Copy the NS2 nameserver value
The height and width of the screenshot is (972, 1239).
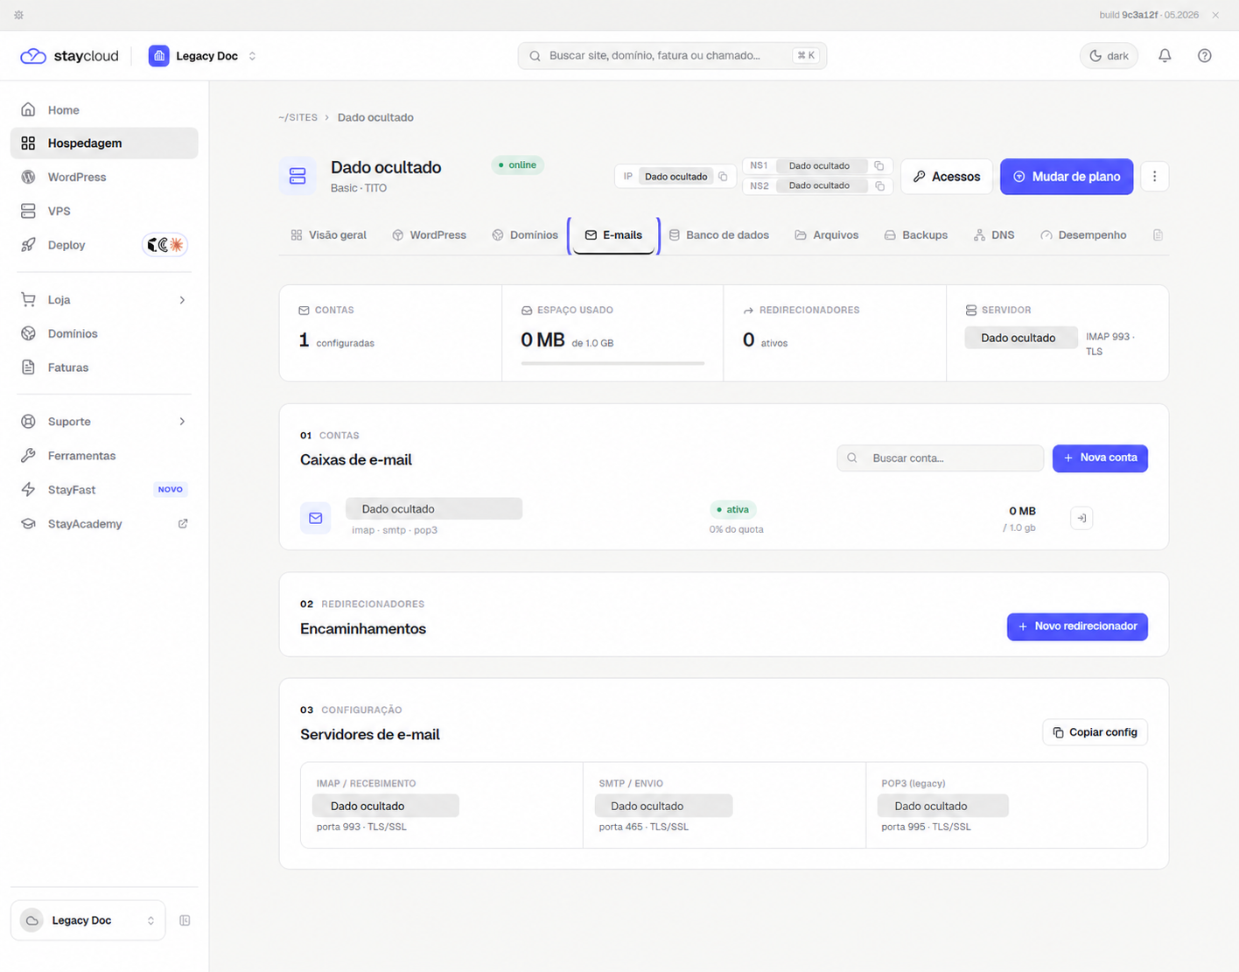(x=879, y=185)
